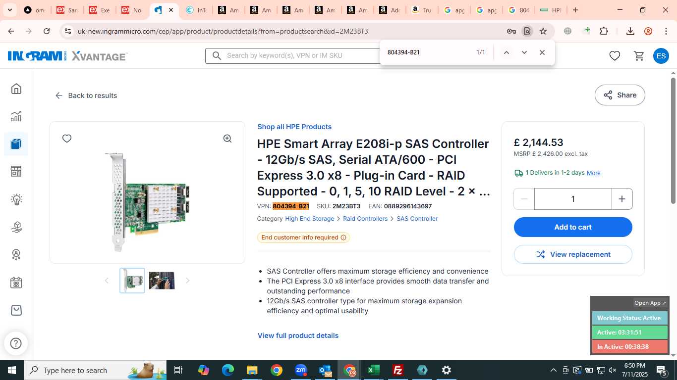
Task: Open the calendar icon in left sidebar
Action: [16, 283]
